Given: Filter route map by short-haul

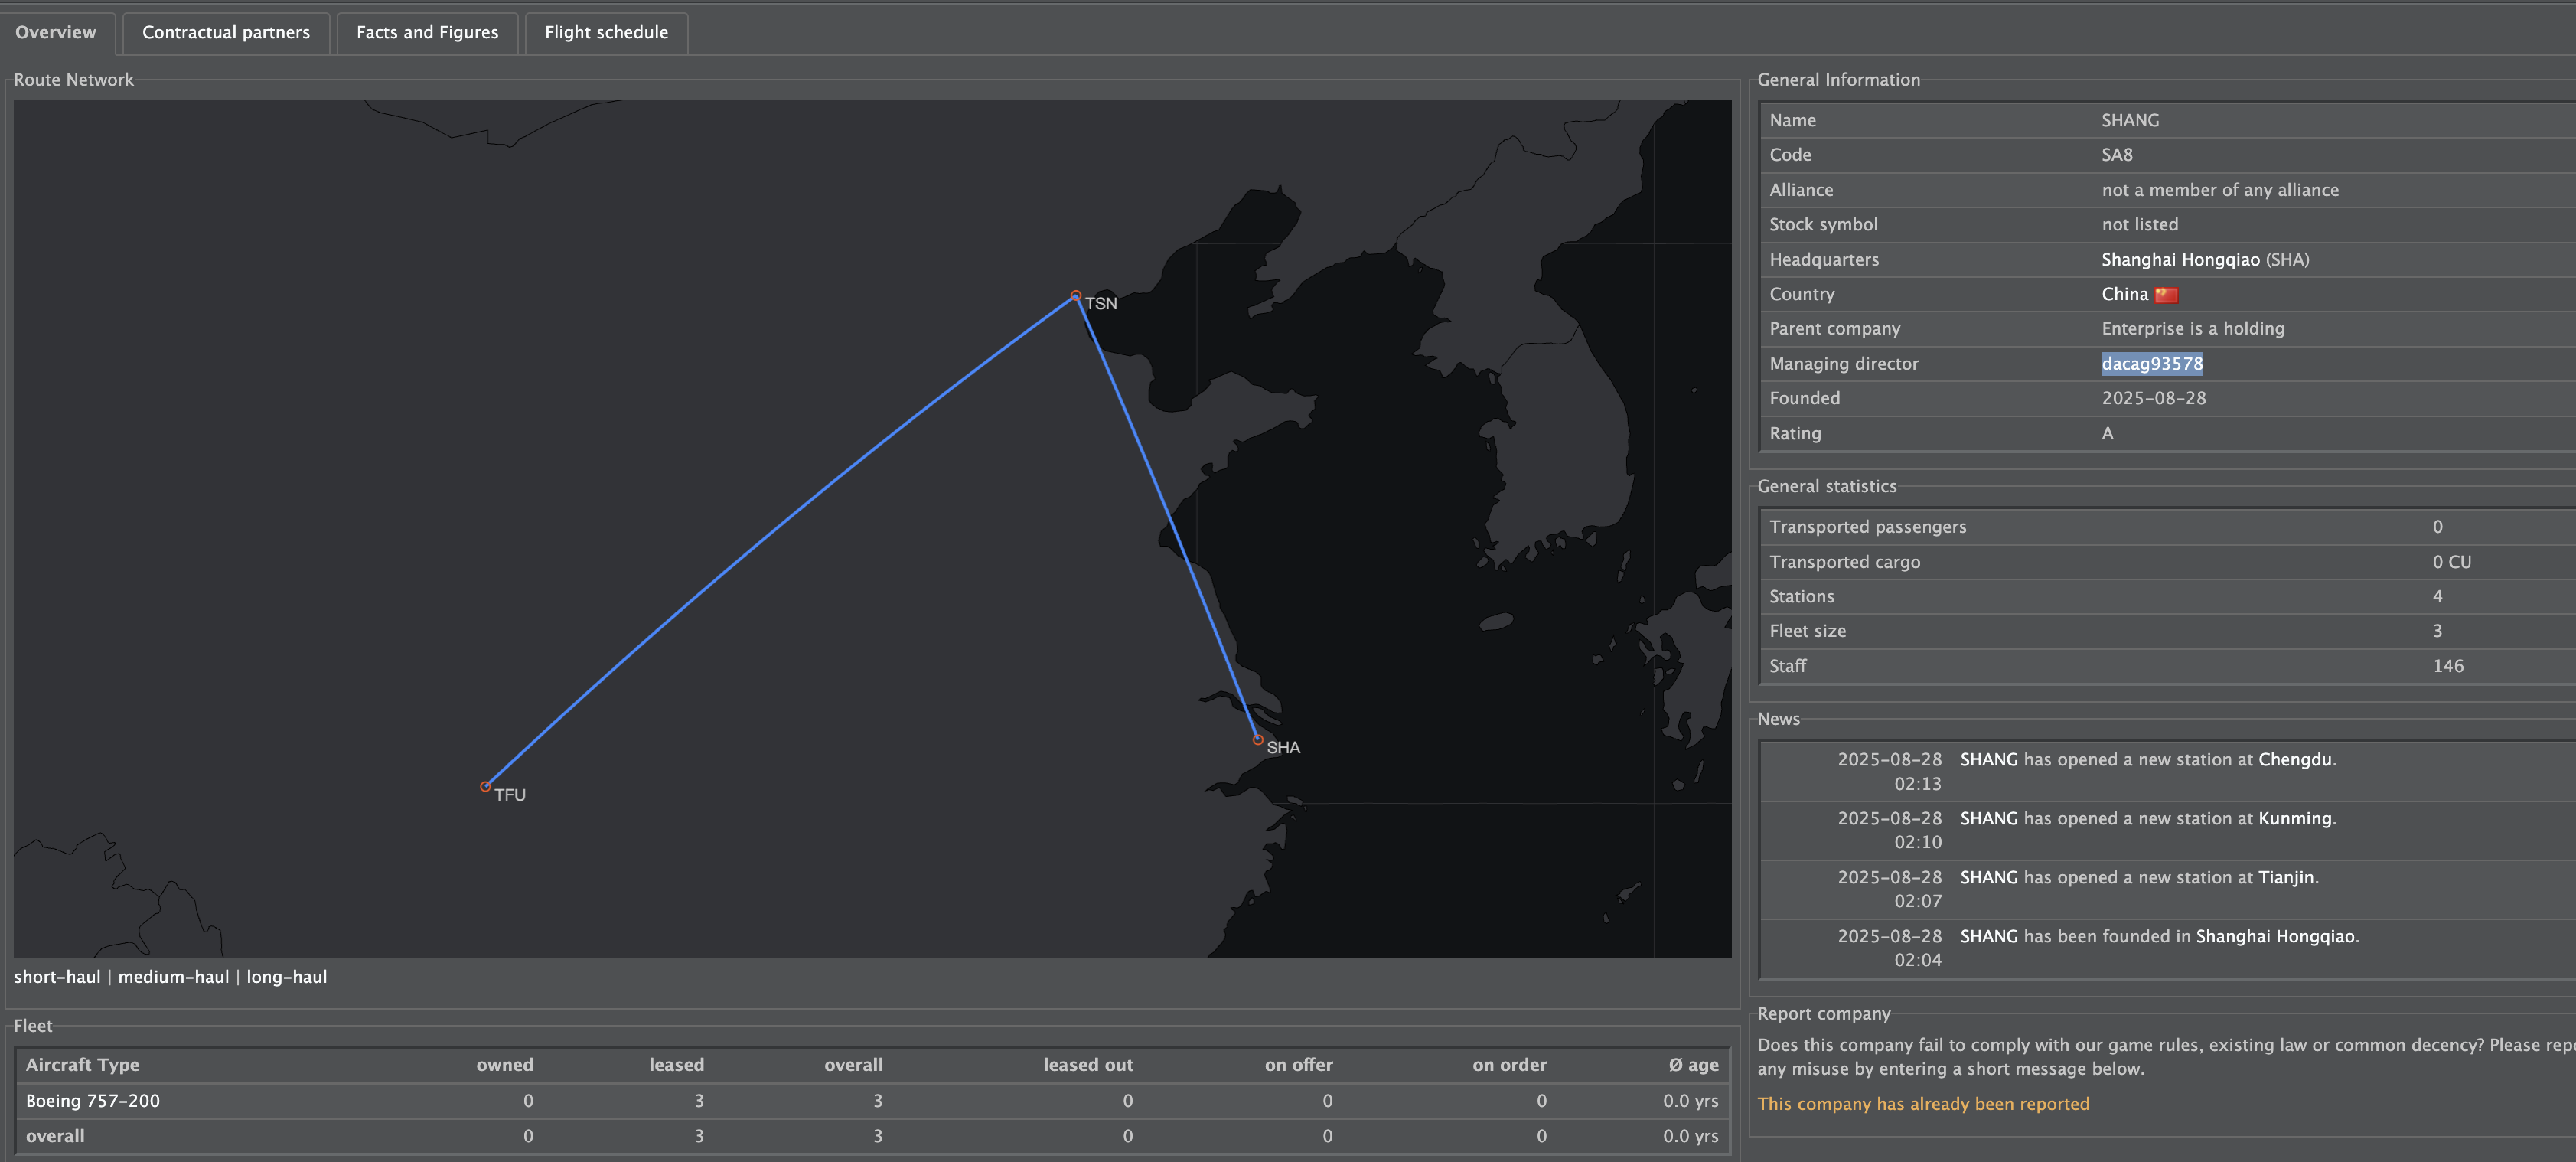Looking at the screenshot, I should [57, 977].
